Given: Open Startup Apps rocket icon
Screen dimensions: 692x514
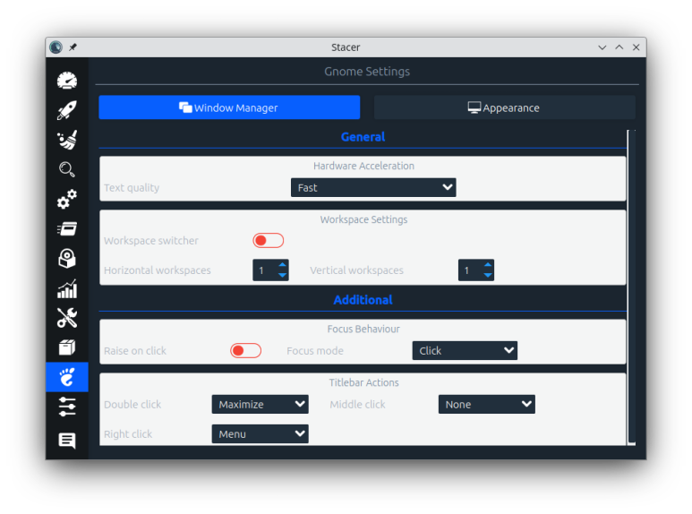Looking at the screenshot, I should click(x=67, y=110).
